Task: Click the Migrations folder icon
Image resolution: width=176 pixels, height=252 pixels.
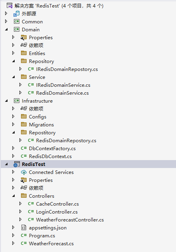Action: [x=24, y=124]
